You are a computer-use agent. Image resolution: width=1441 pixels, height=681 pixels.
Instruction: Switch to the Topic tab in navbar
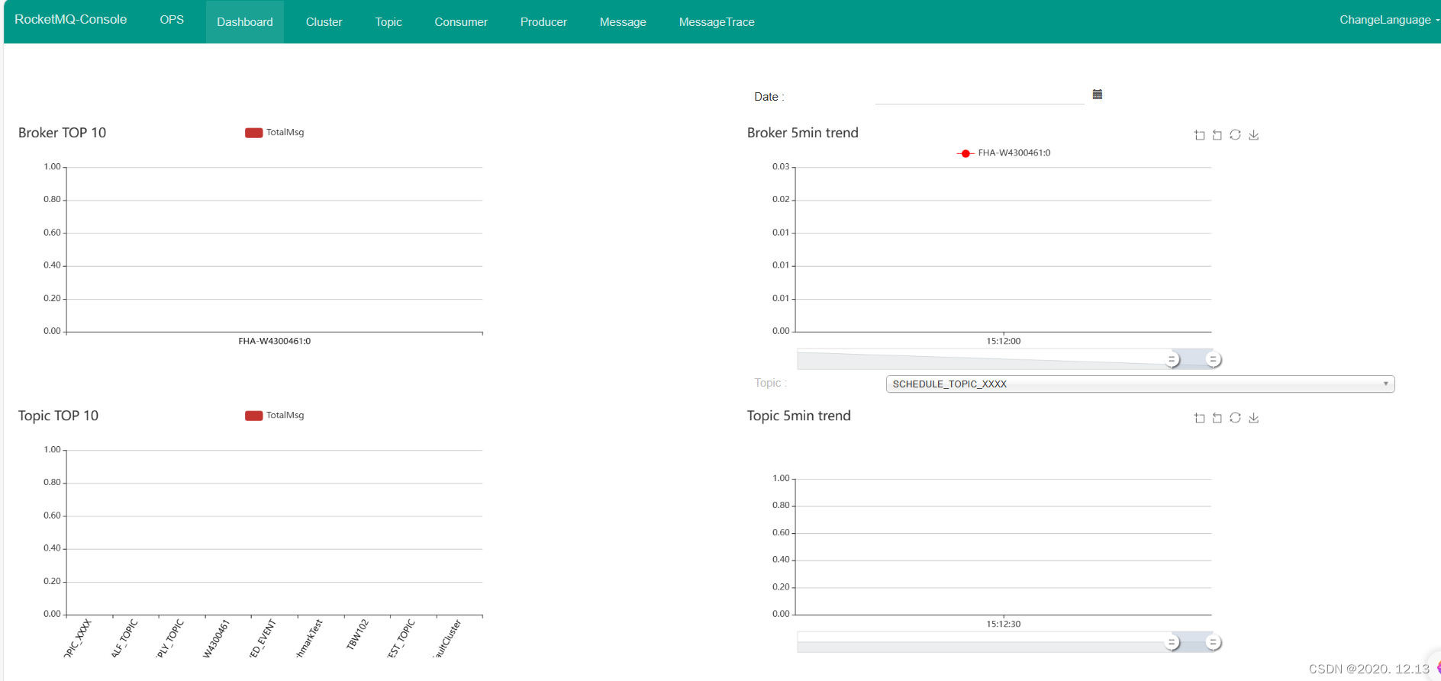[388, 21]
